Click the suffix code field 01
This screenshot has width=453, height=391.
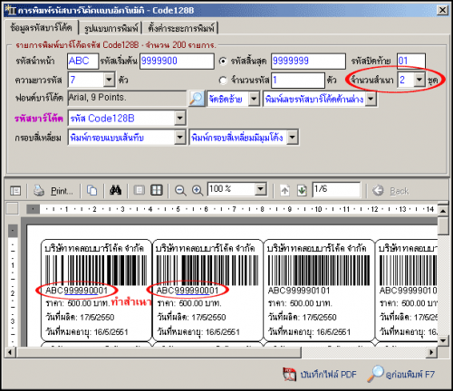[411, 62]
